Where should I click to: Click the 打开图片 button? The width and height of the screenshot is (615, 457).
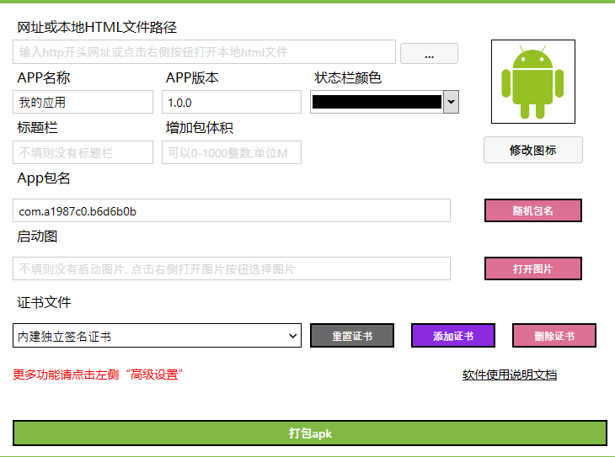pyautogui.click(x=533, y=268)
